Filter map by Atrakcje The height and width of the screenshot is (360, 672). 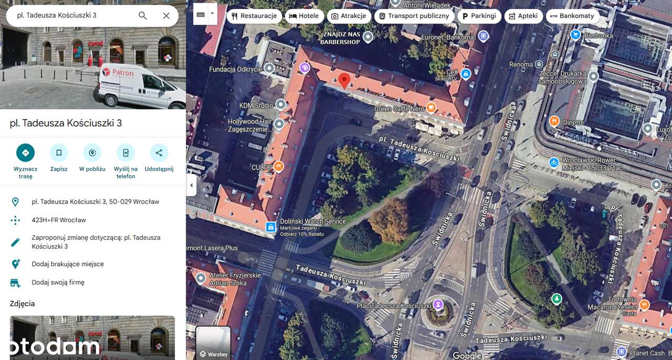coord(349,16)
